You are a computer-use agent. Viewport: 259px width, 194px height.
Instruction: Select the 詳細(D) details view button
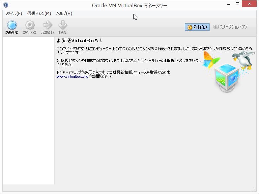pos(197,27)
